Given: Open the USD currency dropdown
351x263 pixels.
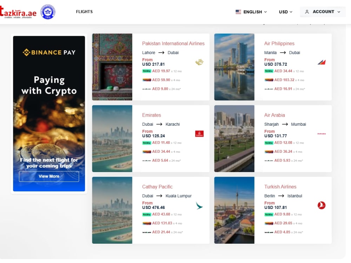Looking at the screenshot, I should pos(286,12).
